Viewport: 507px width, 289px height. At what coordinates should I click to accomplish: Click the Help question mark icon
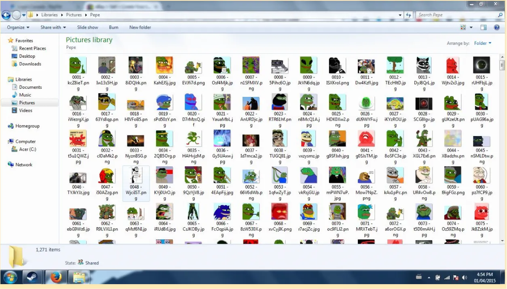pyautogui.click(x=497, y=27)
